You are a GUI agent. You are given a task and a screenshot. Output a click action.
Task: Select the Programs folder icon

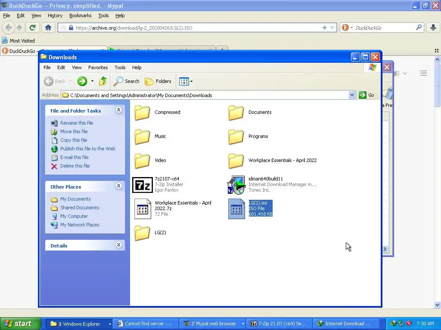coord(236,137)
